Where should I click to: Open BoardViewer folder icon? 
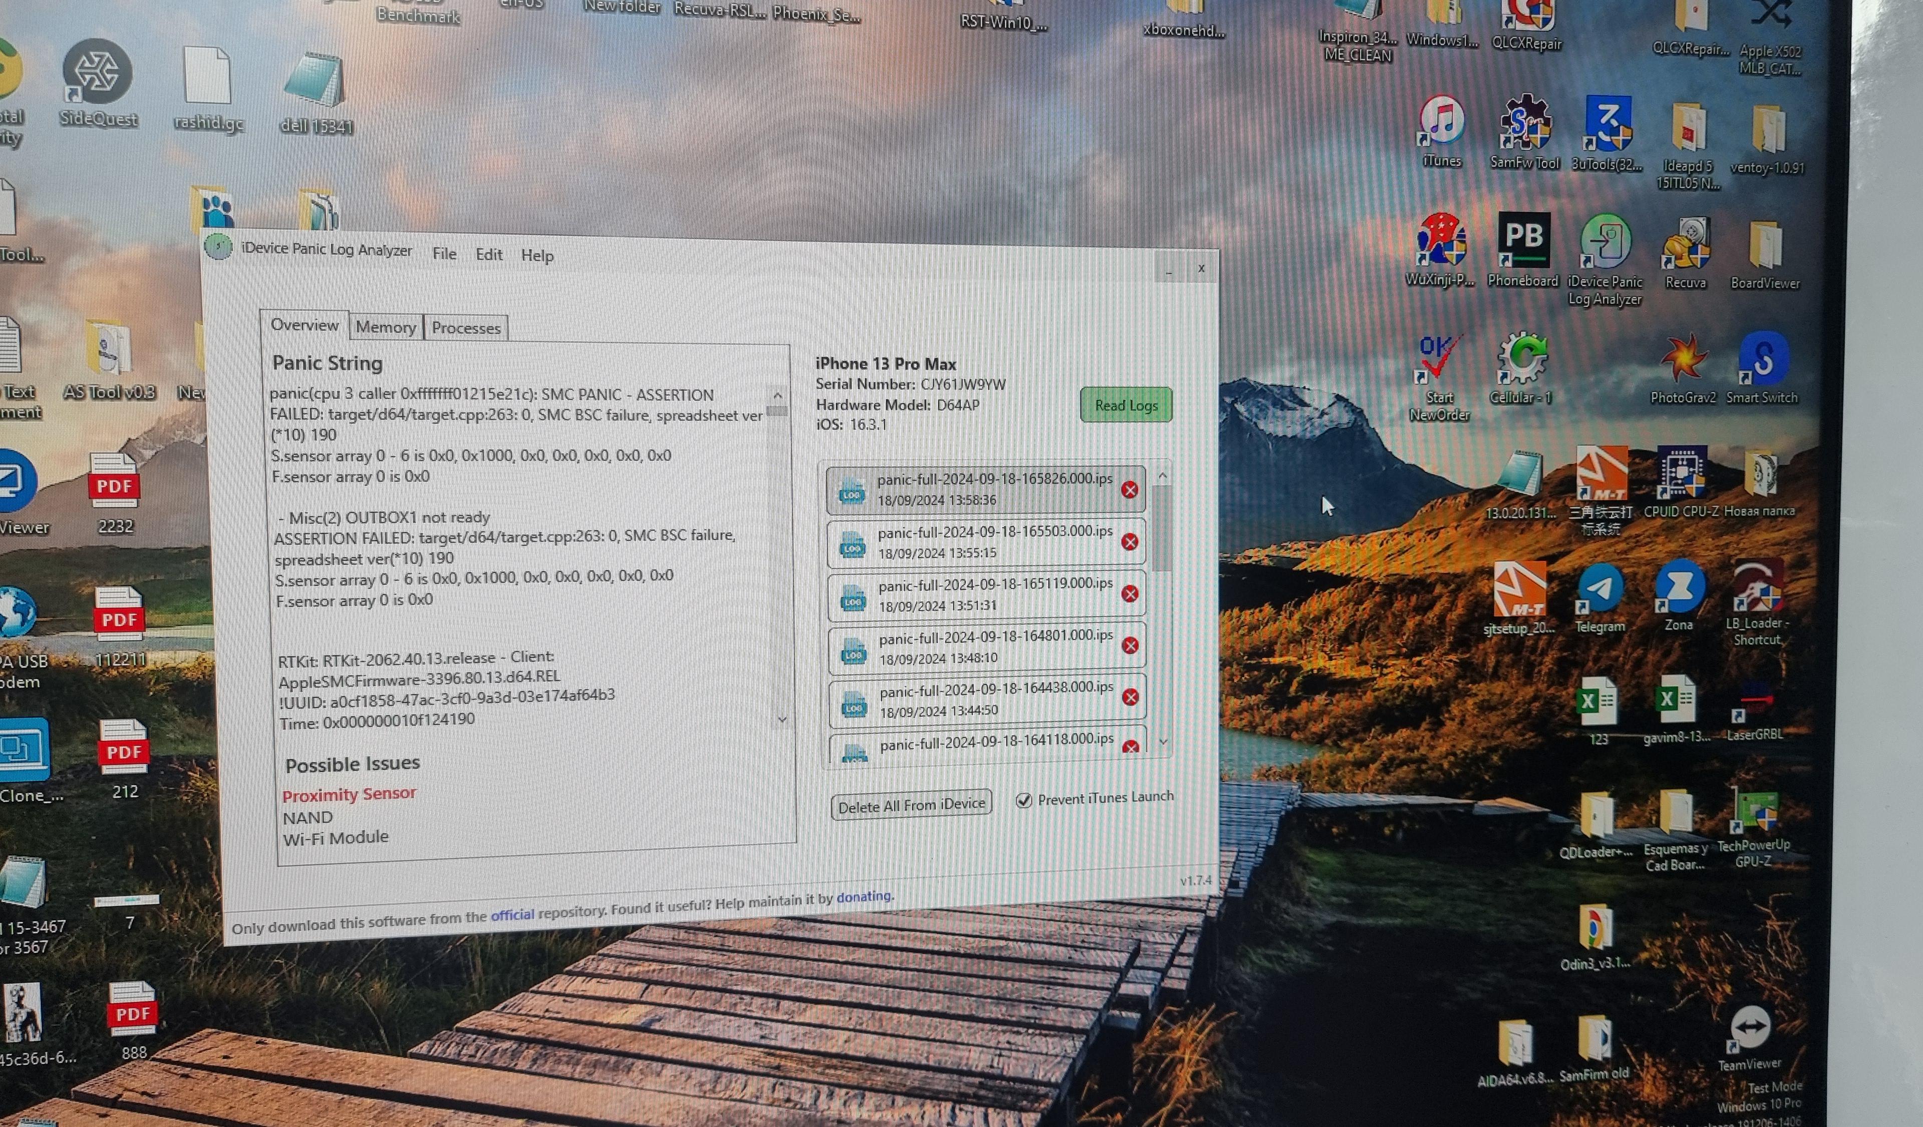(x=1764, y=255)
